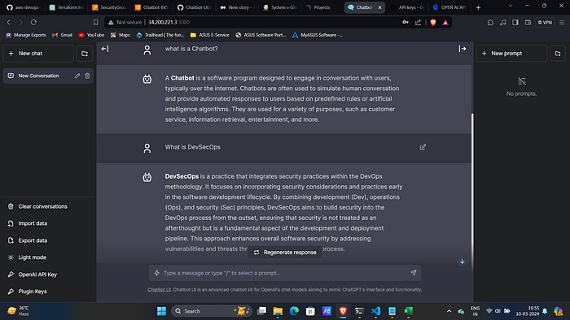This screenshot has width=570, height=320.
Task: Collapse left sidebar arrow icon
Action: coord(105,49)
